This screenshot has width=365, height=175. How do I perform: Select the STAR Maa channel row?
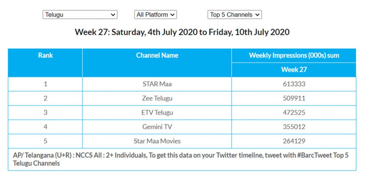tap(157, 84)
